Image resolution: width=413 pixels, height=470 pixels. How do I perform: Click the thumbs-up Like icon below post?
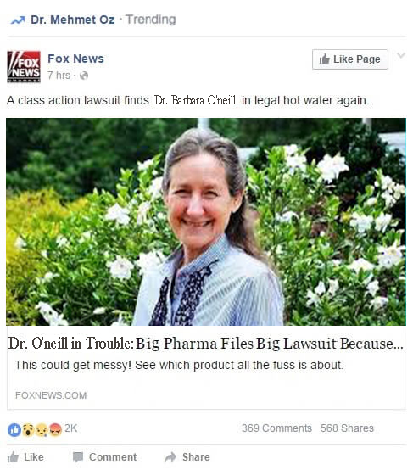(x=13, y=456)
